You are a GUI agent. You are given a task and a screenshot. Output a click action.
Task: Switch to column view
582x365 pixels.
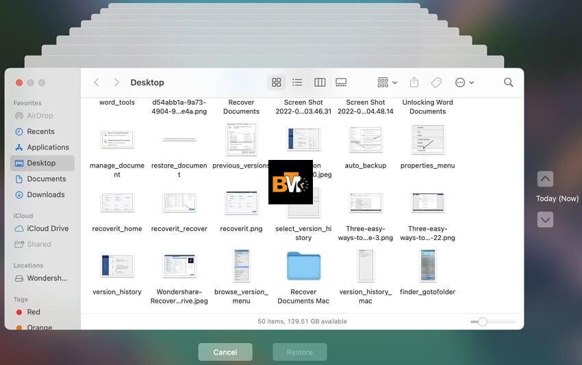[320, 82]
